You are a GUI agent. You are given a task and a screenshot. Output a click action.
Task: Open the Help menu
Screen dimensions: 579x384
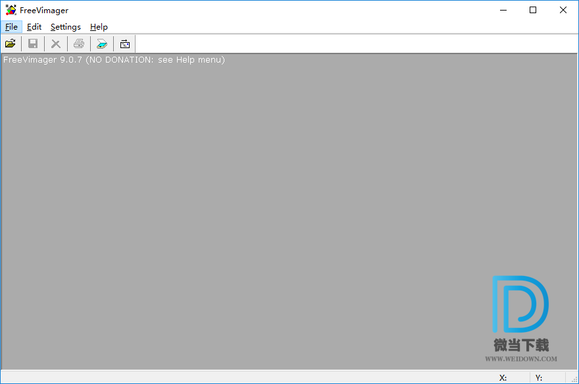click(99, 27)
